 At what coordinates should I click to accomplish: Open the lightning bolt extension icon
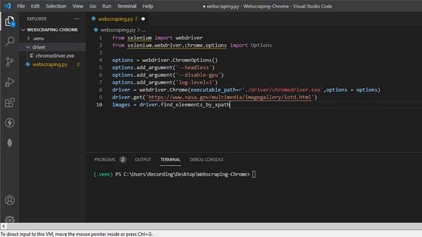click(10, 123)
